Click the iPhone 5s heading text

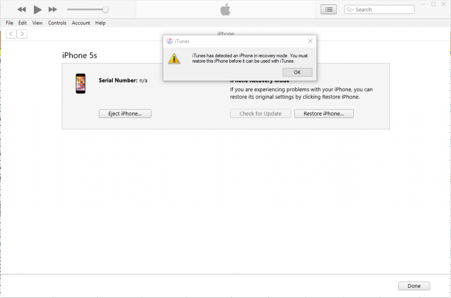tap(79, 55)
